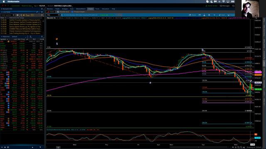Open the Product Depth sub-tab

coord(78,12)
